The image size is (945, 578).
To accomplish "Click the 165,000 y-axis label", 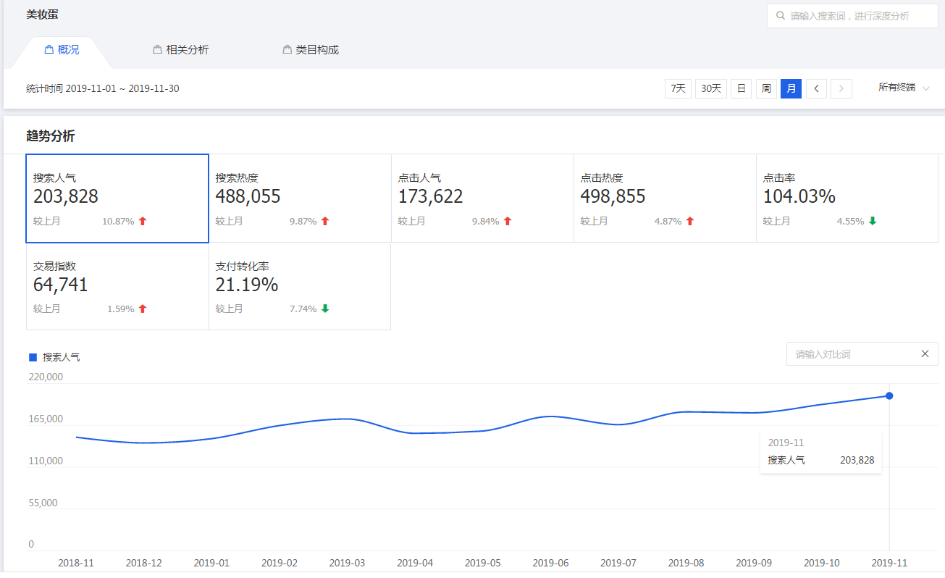I will point(46,419).
